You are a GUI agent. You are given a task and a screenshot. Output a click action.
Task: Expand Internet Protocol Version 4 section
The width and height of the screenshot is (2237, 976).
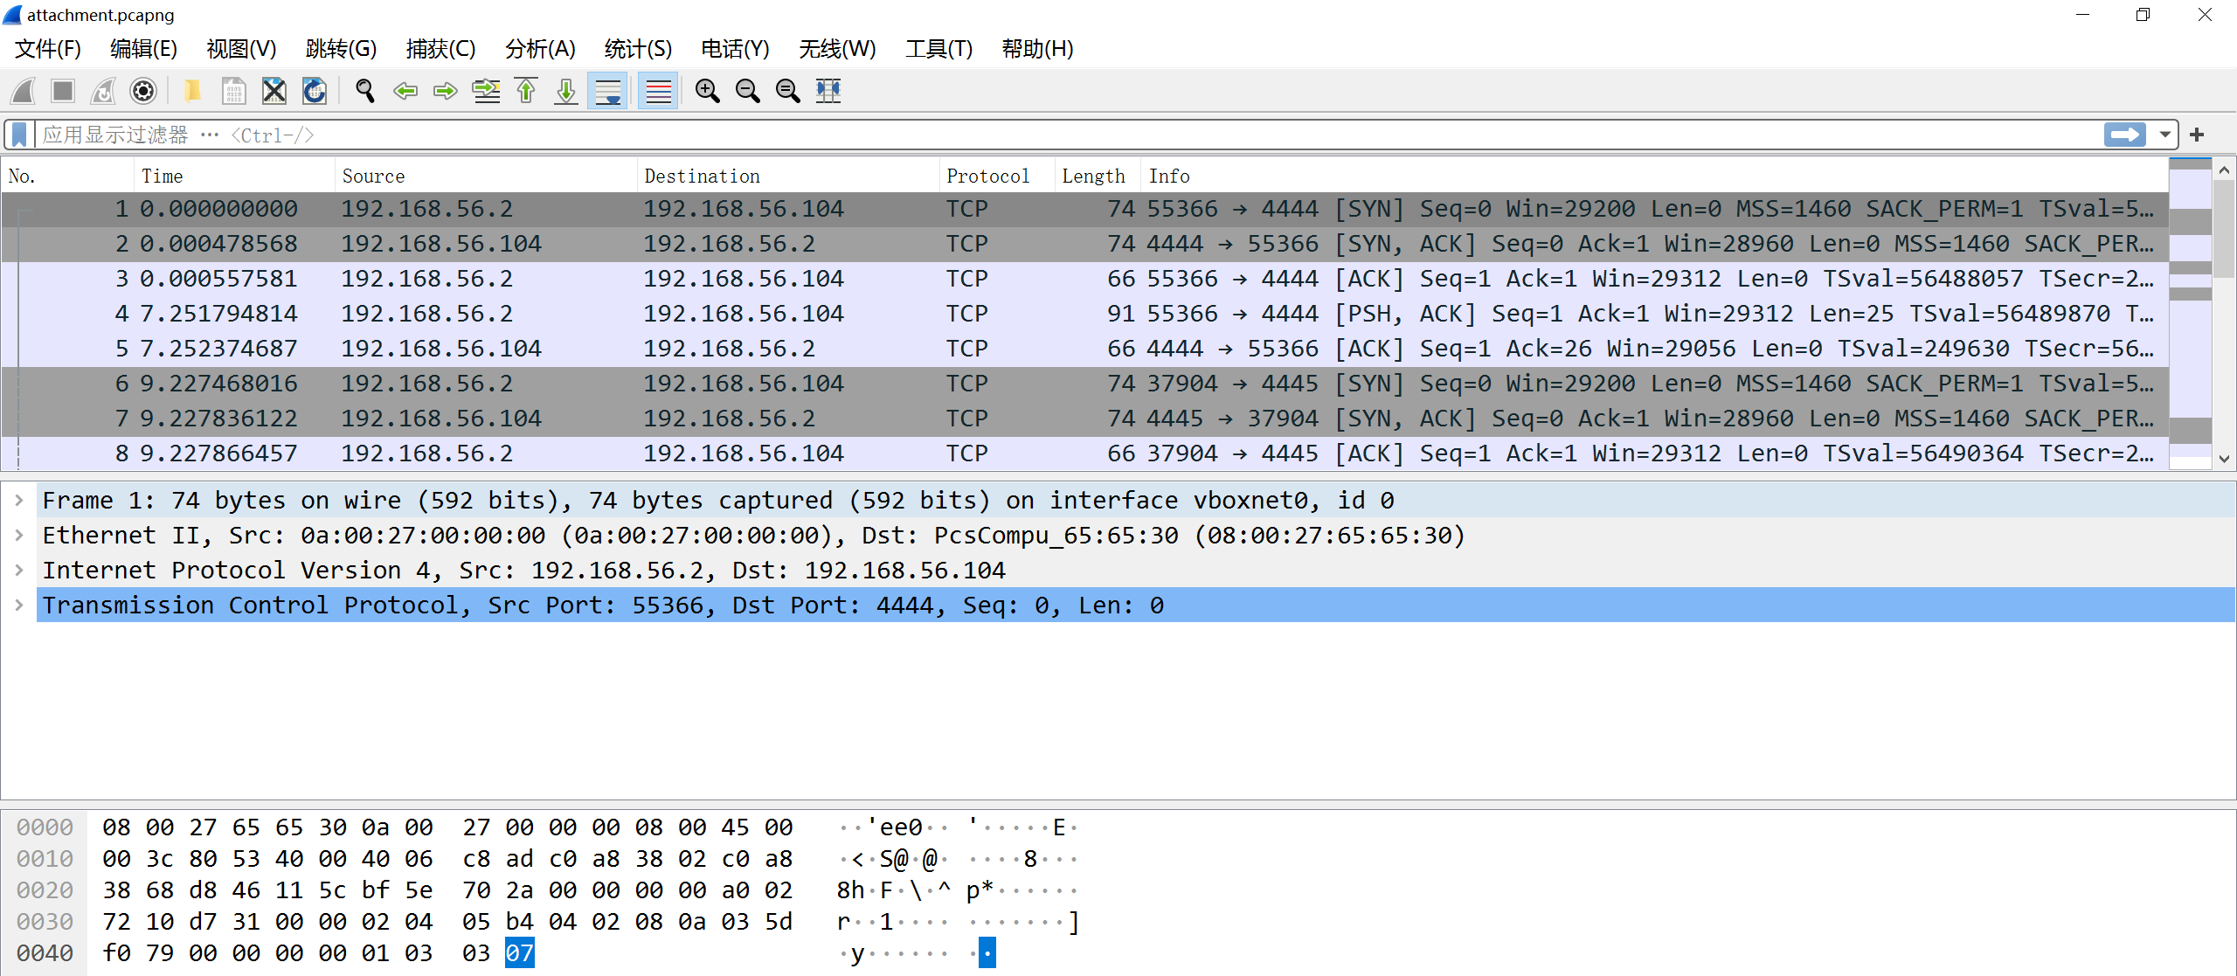click(19, 571)
